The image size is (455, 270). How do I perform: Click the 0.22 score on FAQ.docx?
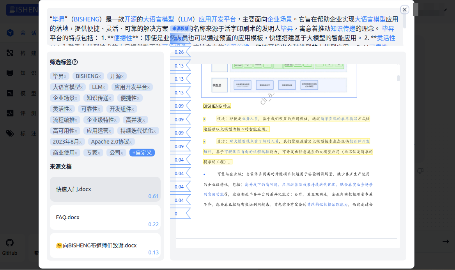pos(153,224)
